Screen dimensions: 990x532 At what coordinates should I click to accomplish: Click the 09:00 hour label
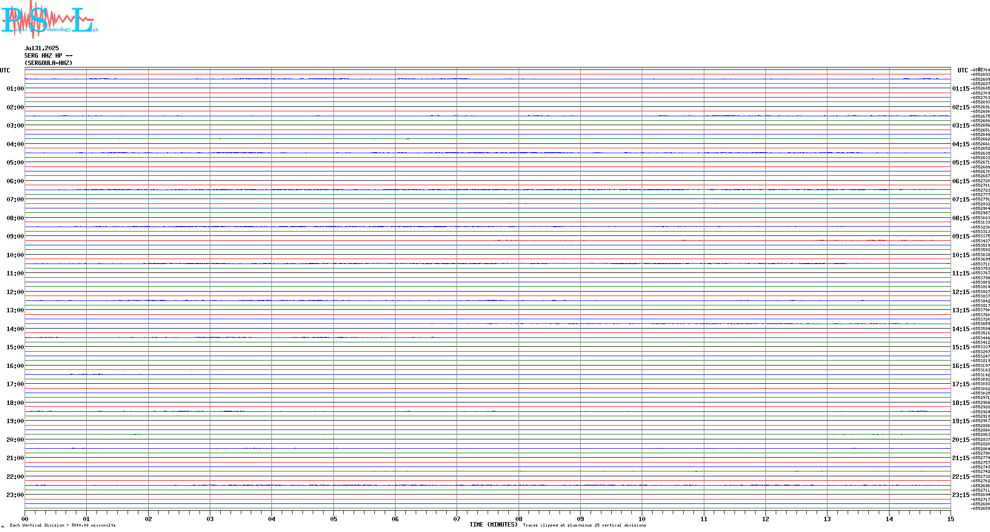[x=15, y=236]
